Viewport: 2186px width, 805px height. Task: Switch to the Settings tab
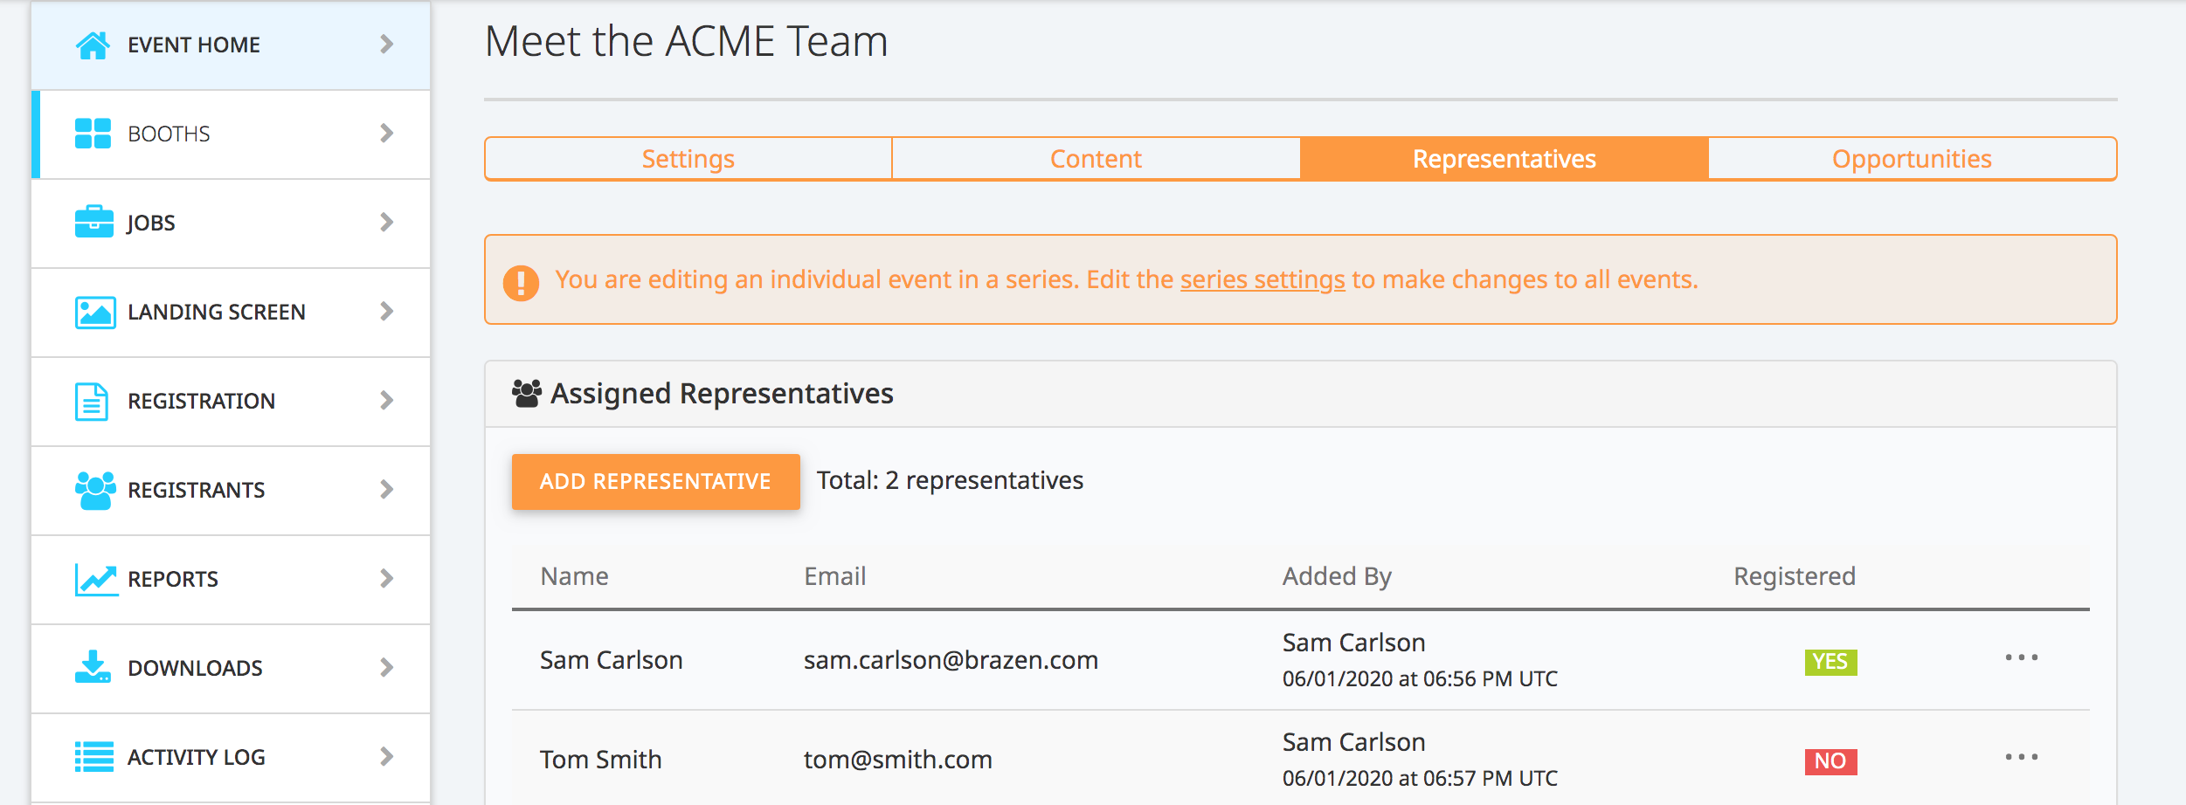point(688,159)
